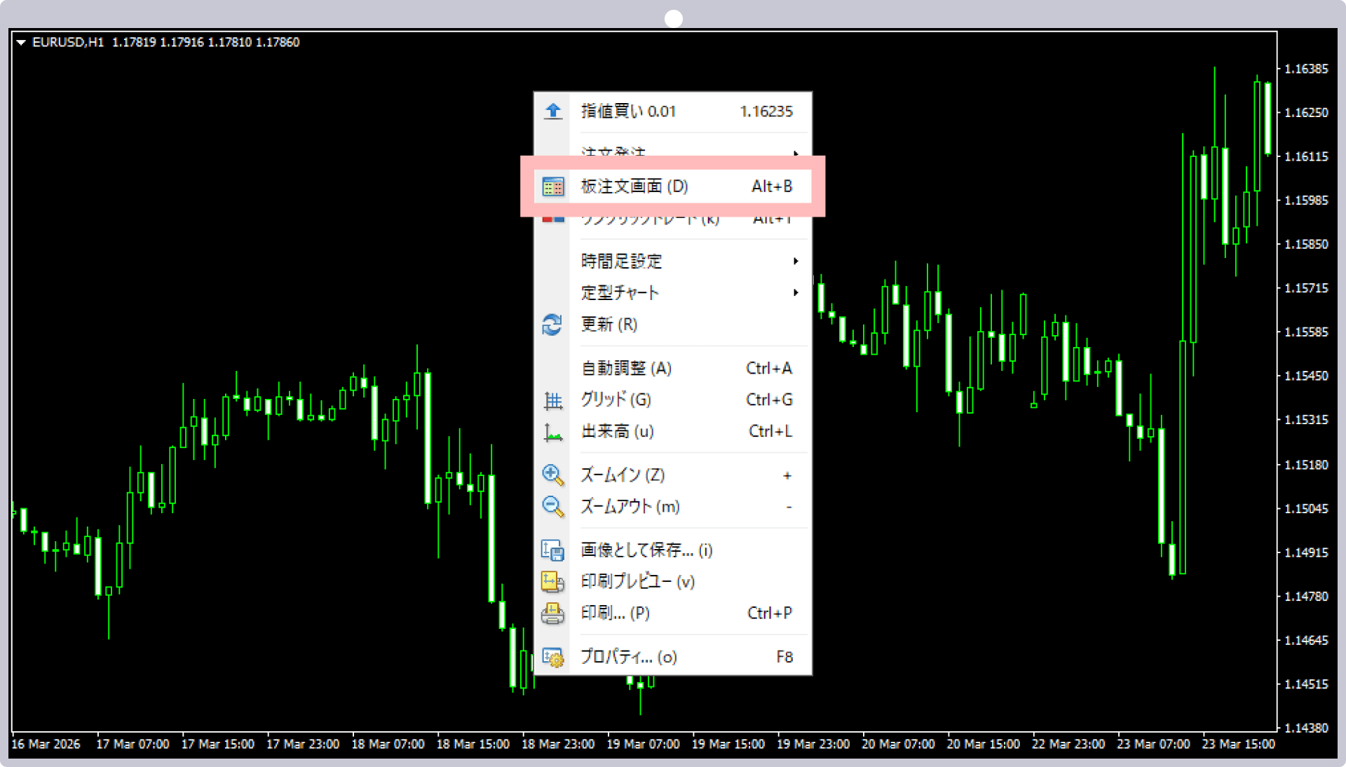1346x767 pixels.
Task: Expand the 定型チャート submenu arrow
Action: 796,292
